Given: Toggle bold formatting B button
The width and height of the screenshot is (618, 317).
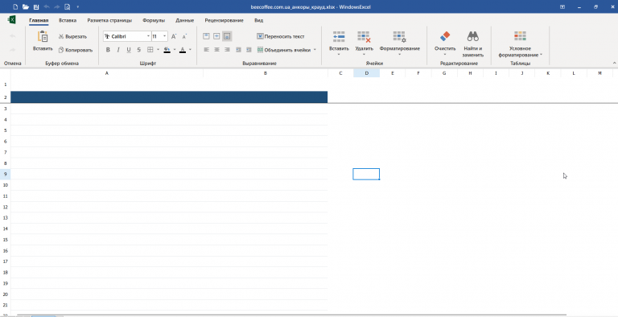Looking at the screenshot, I should coord(108,50).
